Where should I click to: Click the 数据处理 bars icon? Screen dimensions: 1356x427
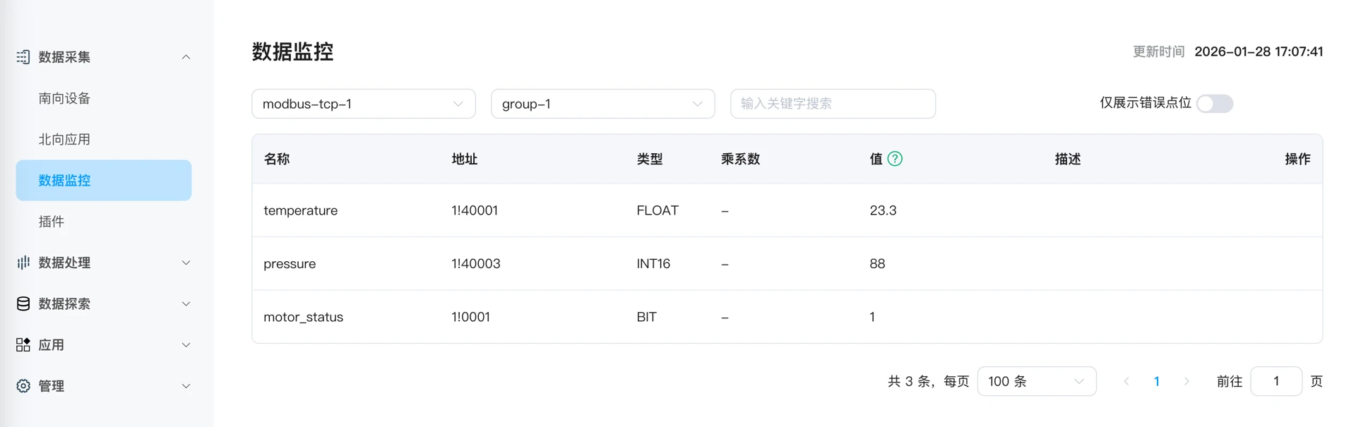pos(23,263)
